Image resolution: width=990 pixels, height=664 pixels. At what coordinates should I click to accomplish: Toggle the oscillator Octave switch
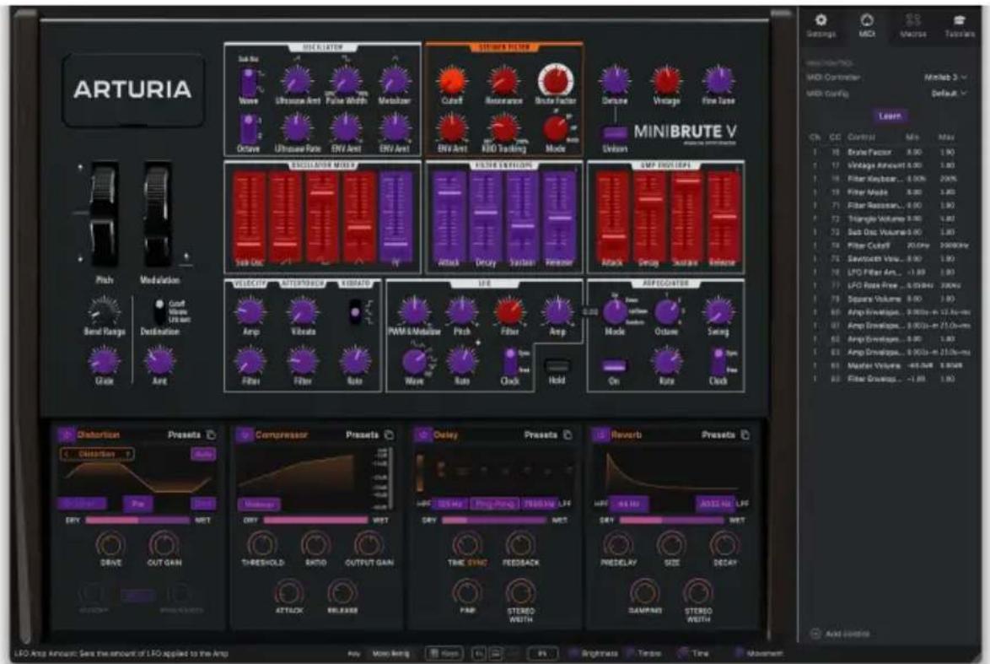249,129
